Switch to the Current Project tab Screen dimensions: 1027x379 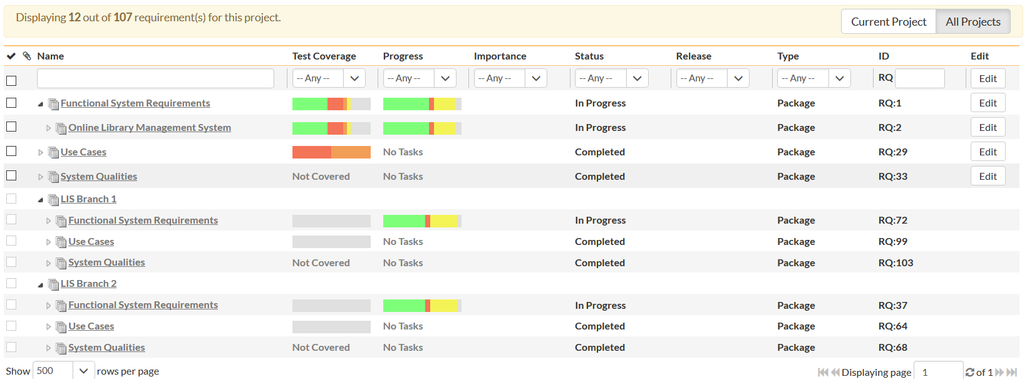coord(888,22)
